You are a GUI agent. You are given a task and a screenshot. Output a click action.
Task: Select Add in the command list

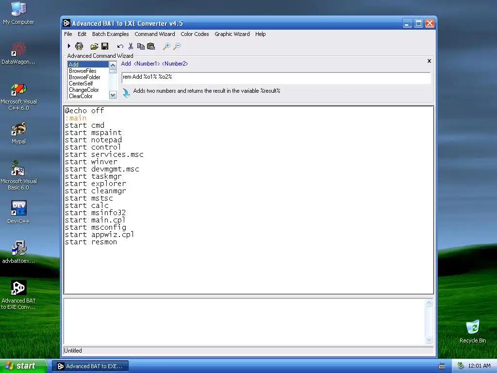click(88, 65)
